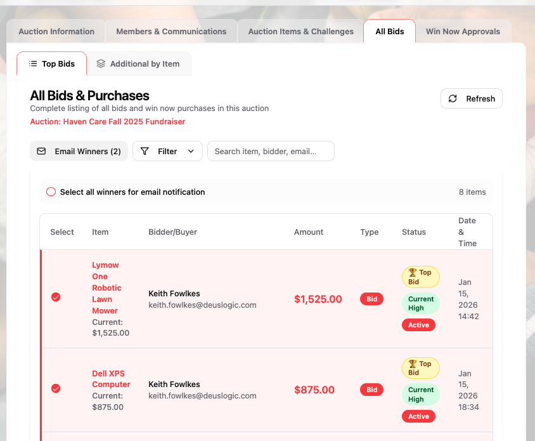
Task: Switch to Win Now Approvals tab
Action: [463, 32]
